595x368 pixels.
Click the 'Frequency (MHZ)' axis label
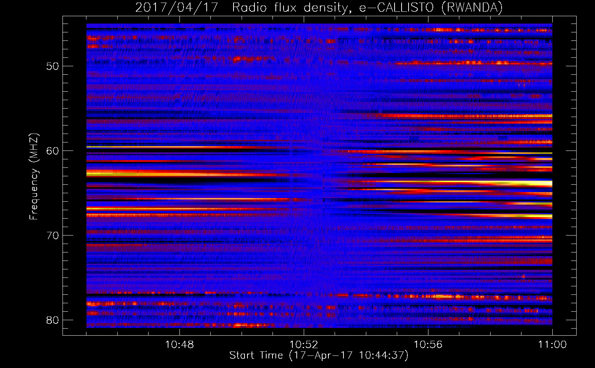tap(33, 177)
